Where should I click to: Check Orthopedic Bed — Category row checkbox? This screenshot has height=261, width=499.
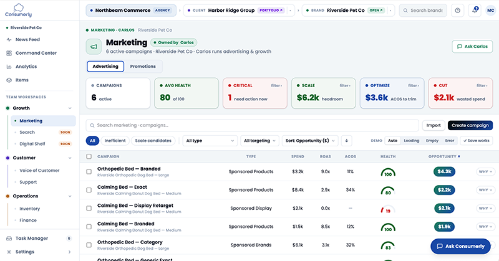89,245
